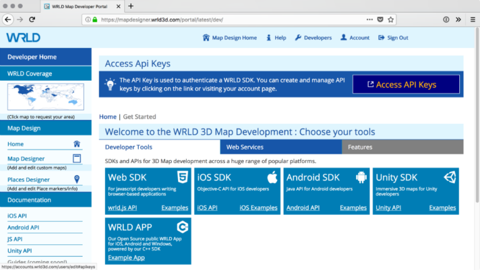Open the wrld.js API link
The image size is (480, 270).
pyautogui.click(x=122, y=207)
